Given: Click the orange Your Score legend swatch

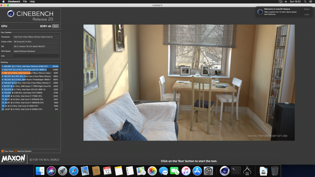Looking at the screenshot, I should pyautogui.click(x=3, y=151).
